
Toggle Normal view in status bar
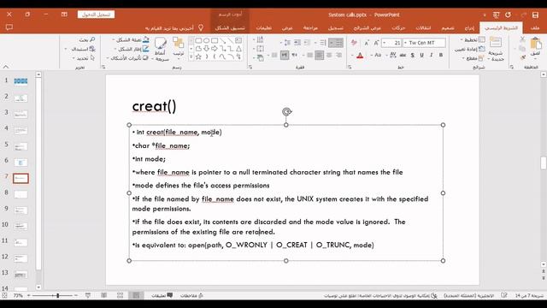click(x=136, y=295)
